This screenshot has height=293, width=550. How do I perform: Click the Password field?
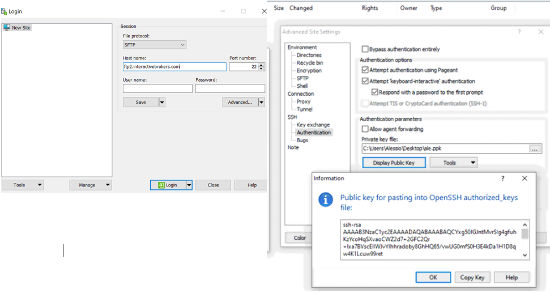click(230, 88)
